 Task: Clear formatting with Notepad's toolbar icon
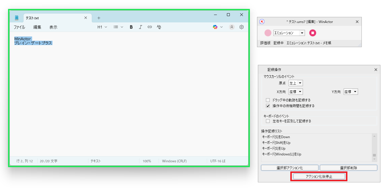click(x=159, y=27)
